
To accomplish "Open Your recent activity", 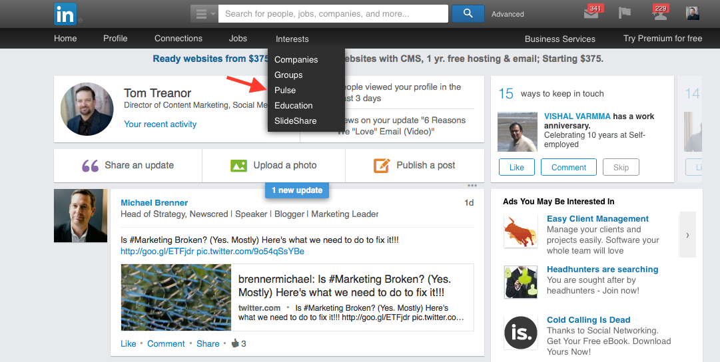I will (x=161, y=124).
